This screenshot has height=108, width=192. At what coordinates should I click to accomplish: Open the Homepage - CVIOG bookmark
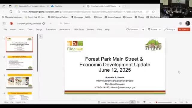81,17
